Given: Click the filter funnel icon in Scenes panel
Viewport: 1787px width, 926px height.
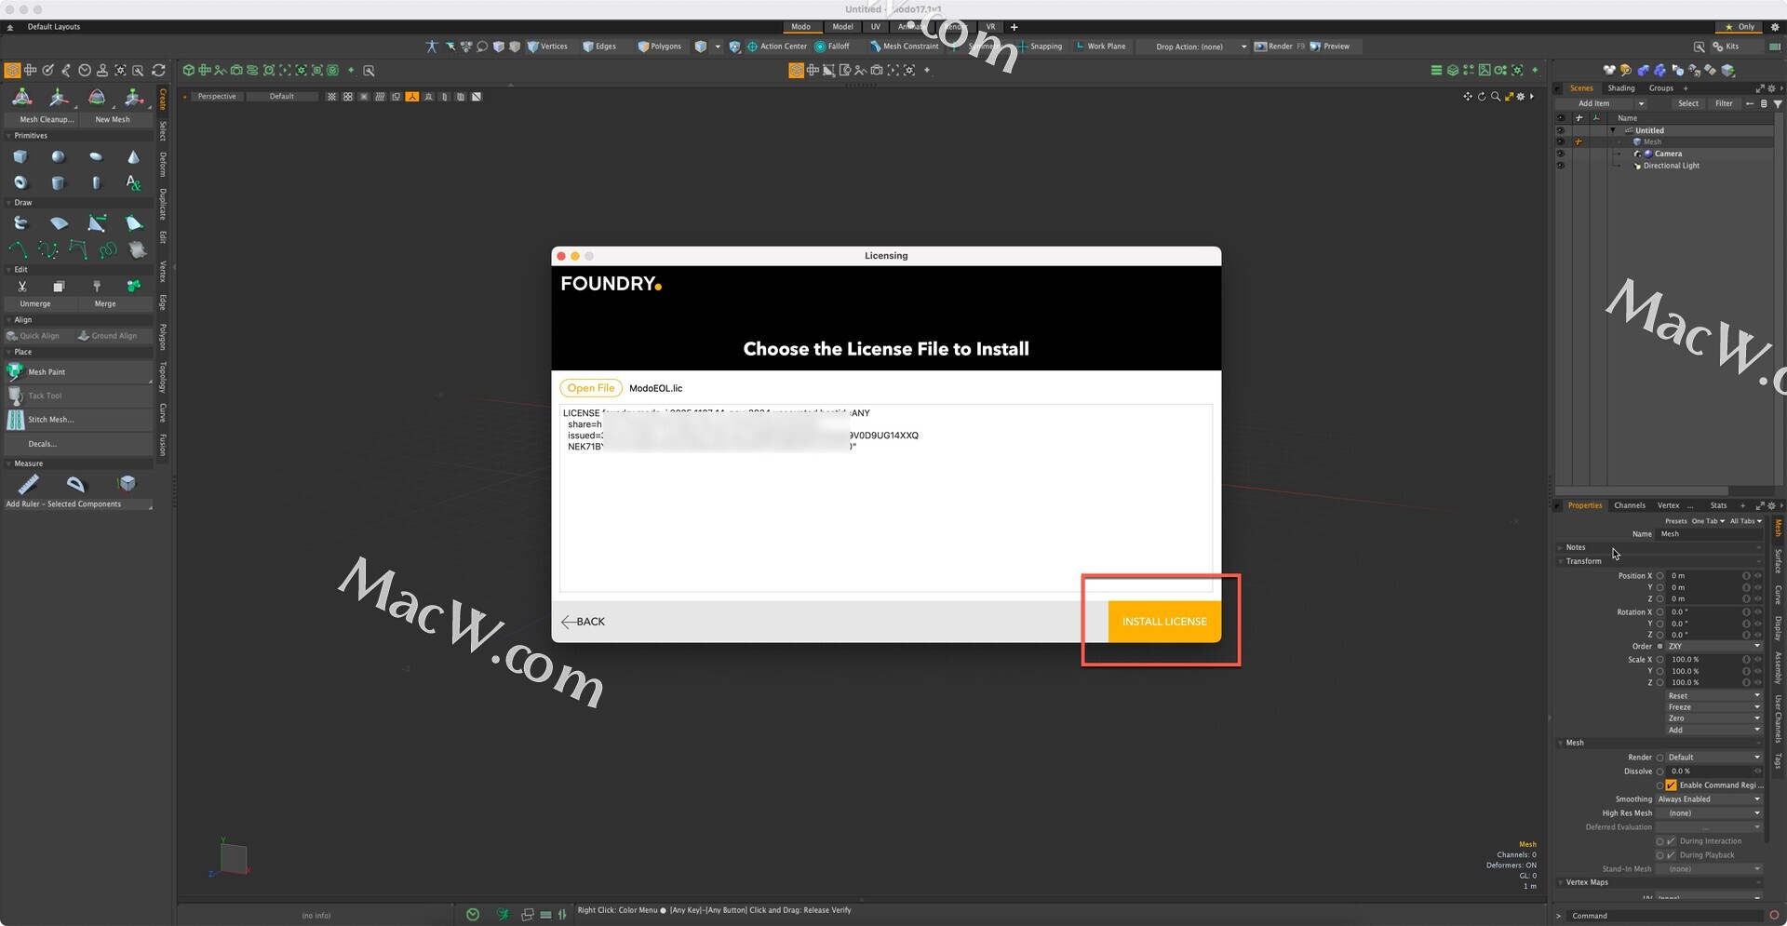Looking at the screenshot, I should 1778,103.
